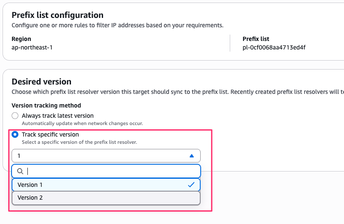The image size is (344, 224).
Task: Click 'Automatically update when network changes occur' text
Action: point(82,123)
